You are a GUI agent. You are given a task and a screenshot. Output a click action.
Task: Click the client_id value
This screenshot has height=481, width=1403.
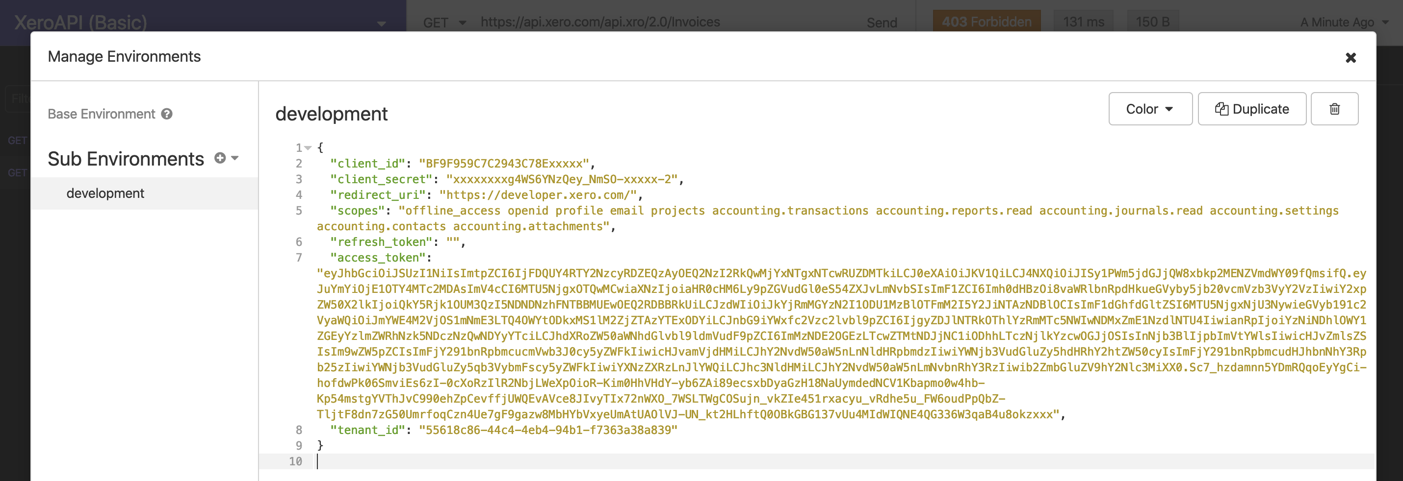504,163
